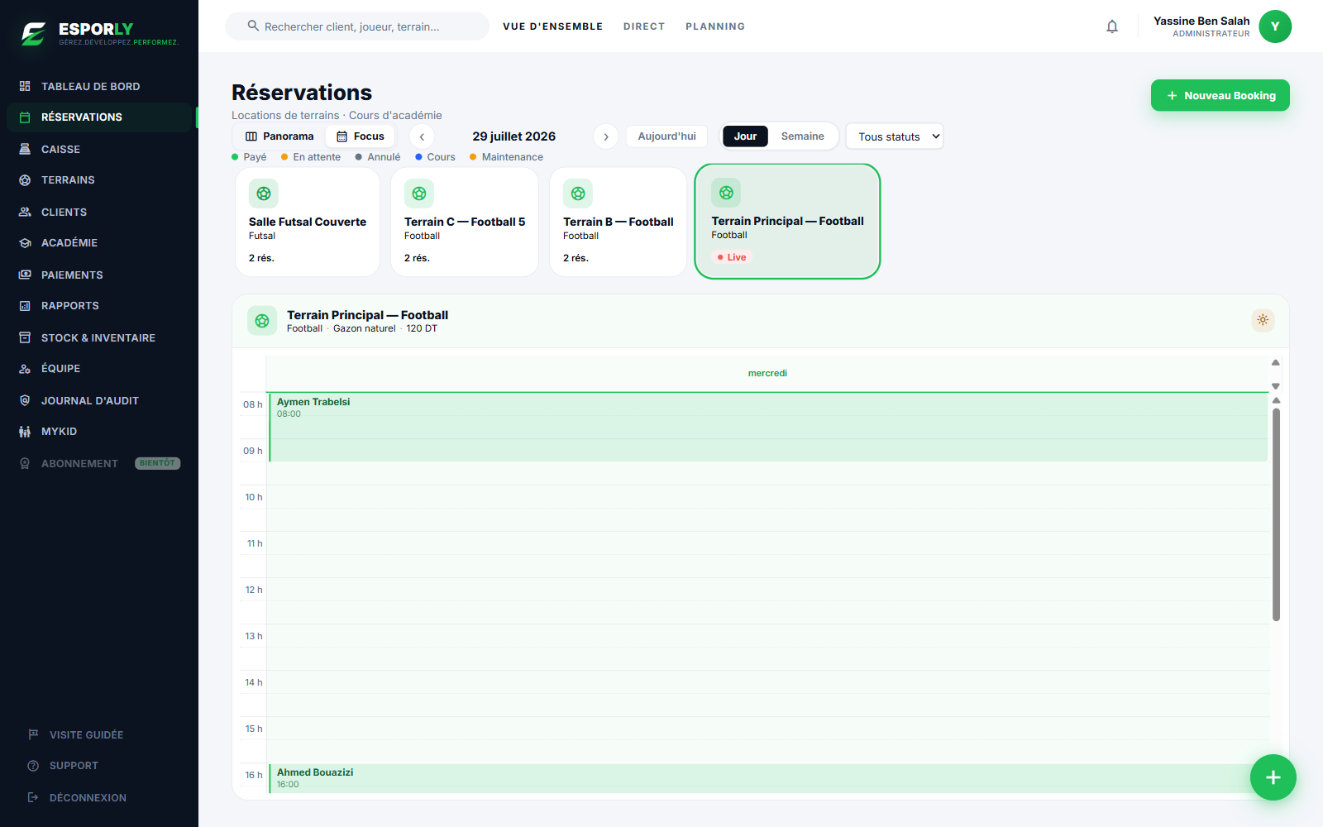
Task: Click the Visite guidée flag icon
Action: (x=33, y=734)
